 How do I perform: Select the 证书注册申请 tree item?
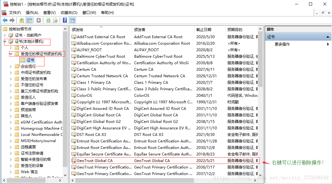pyautogui.click(x=32, y=153)
